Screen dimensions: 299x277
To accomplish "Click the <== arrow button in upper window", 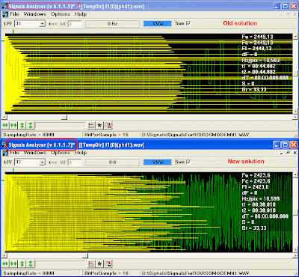I will 53,24.
